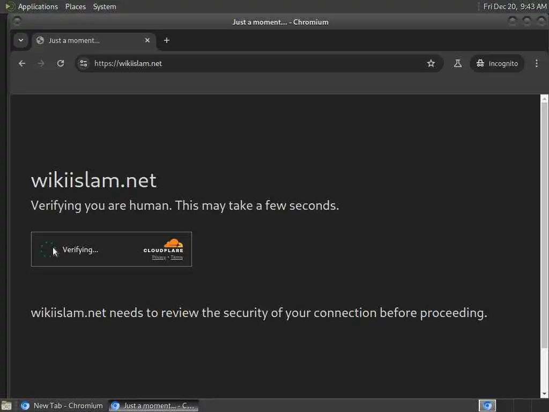Open Cloudflare Terms link
Screen dimensions: 549x412
coord(177,257)
